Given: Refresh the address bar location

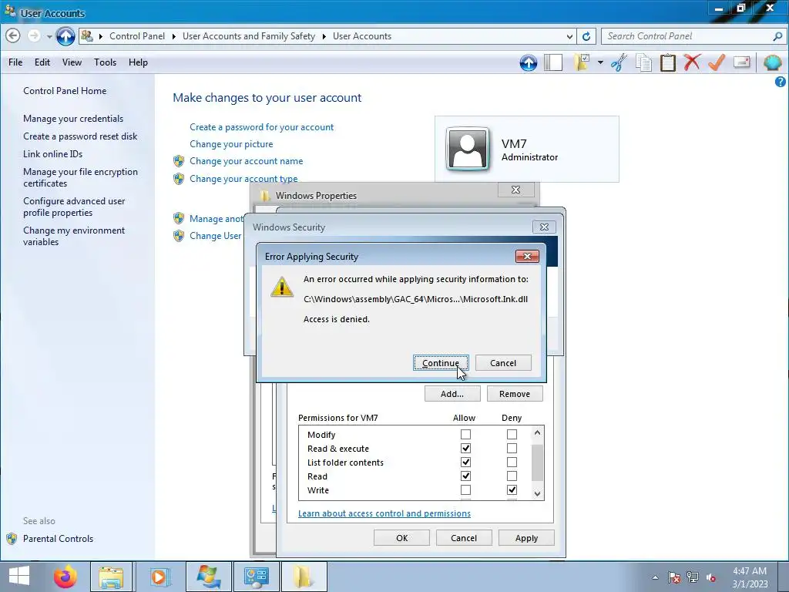Looking at the screenshot, I should [586, 36].
